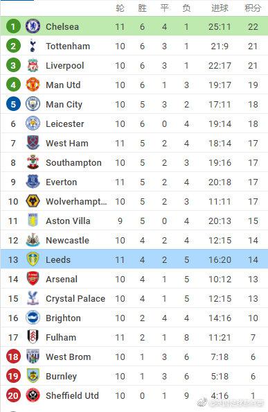Click the Chelsea club crest
The width and height of the screenshot is (268, 412).
[x=33, y=26]
